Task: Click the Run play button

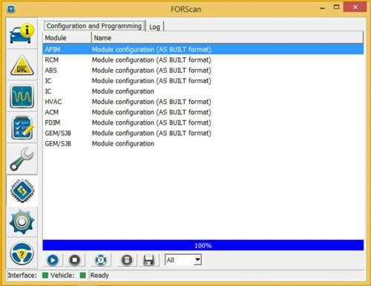Action: click(x=53, y=260)
